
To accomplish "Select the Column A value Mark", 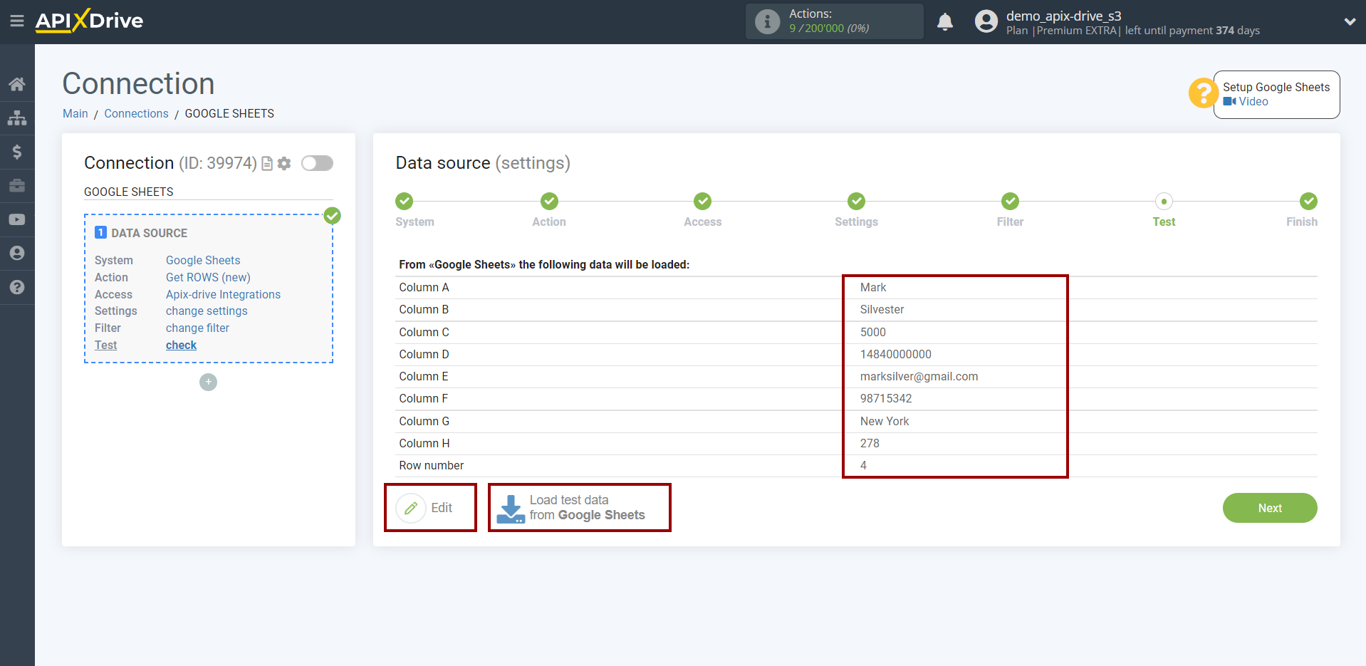I will [873, 288].
